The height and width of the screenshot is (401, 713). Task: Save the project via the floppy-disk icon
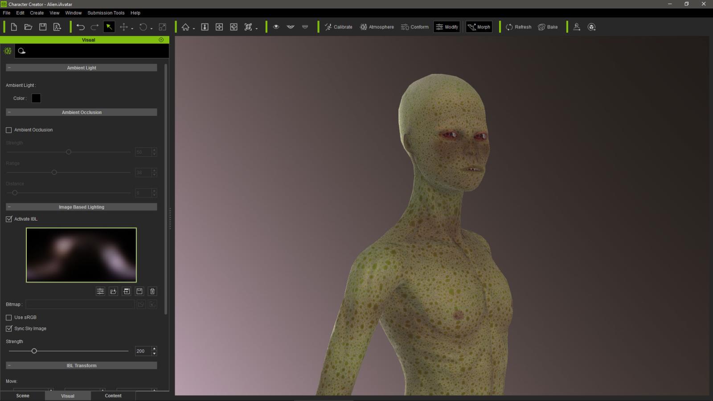[43, 27]
